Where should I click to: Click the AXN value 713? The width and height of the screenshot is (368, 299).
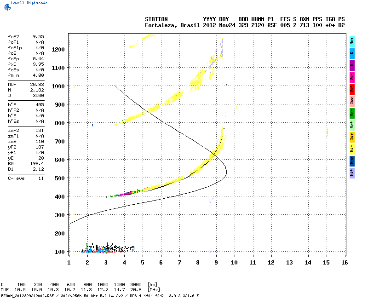click(x=305, y=25)
